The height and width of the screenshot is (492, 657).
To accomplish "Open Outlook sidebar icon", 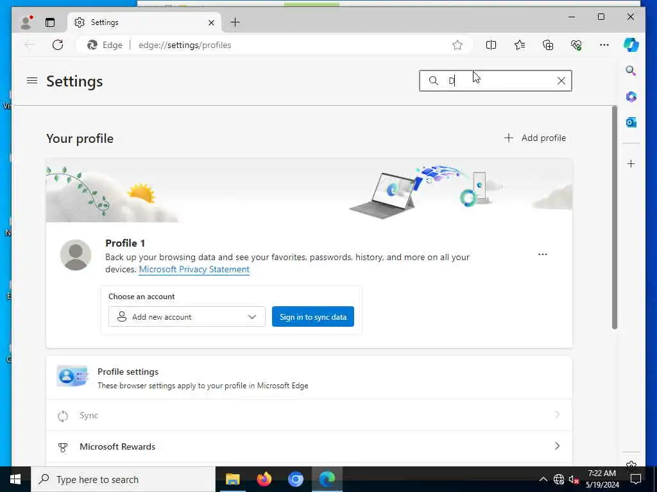I will point(631,122).
